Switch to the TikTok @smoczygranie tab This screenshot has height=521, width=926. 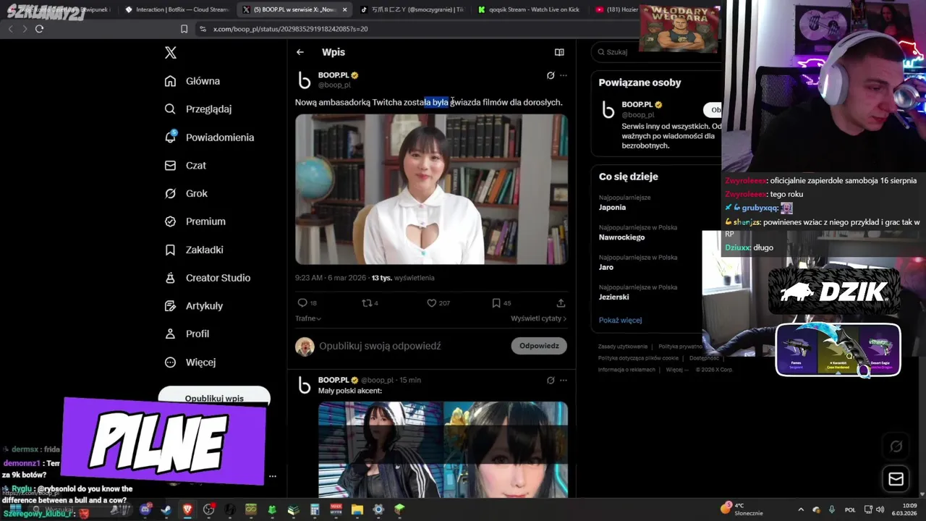(x=412, y=9)
